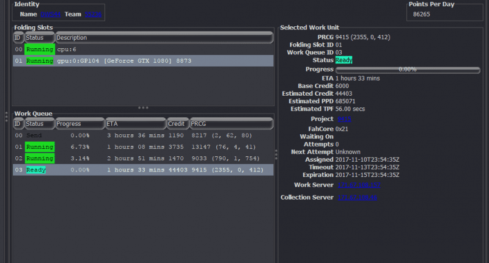Select work queue row 01 at 6.73%

[x=143, y=147]
